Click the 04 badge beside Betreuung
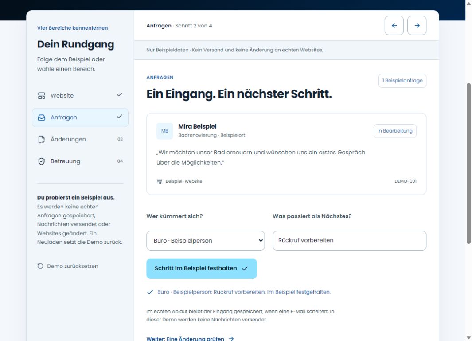This screenshot has height=341, width=472. (120, 161)
